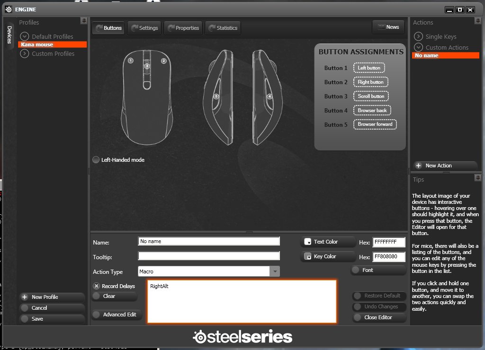The width and height of the screenshot is (485, 350).
Task: Maximize the Engine window
Action: (459, 10)
